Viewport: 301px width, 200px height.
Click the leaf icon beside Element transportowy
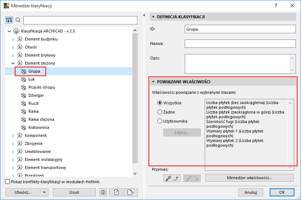click(x=20, y=168)
